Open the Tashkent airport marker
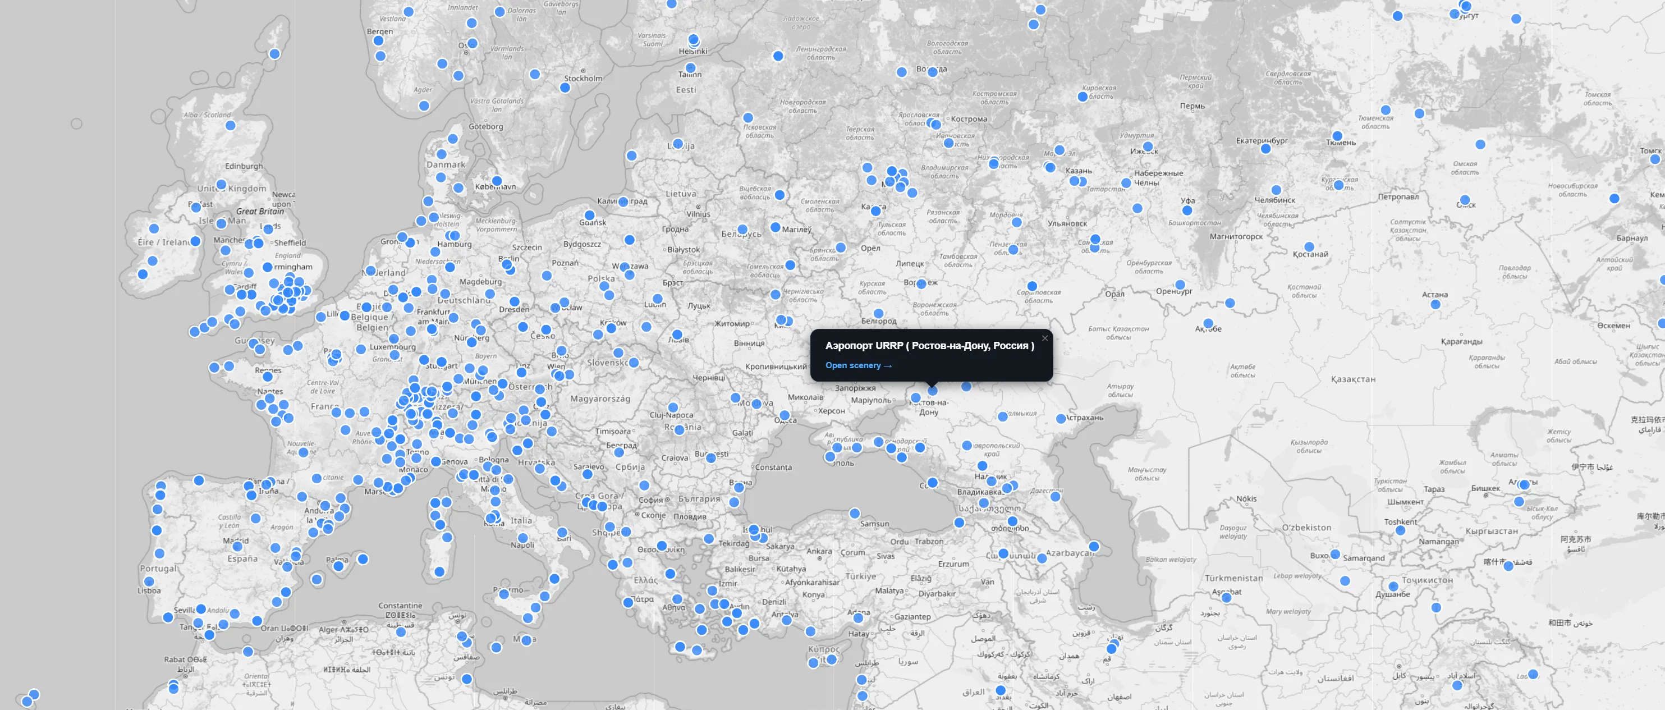The height and width of the screenshot is (710, 1665). [x=1400, y=530]
